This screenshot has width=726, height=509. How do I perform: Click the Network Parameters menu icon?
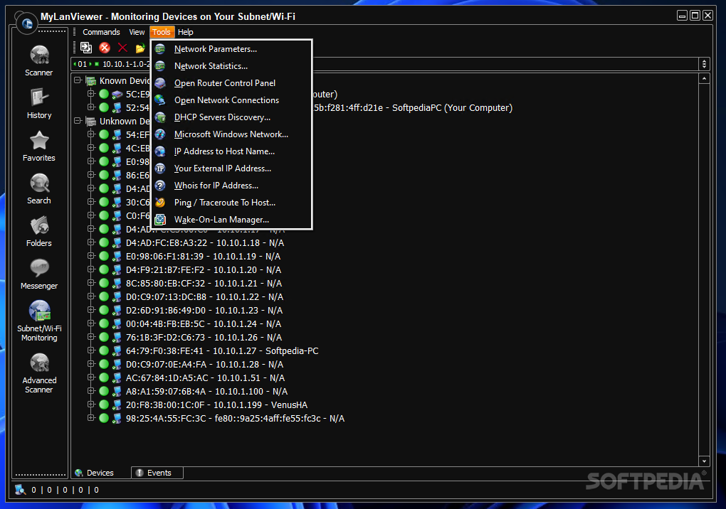pos(160,49)
